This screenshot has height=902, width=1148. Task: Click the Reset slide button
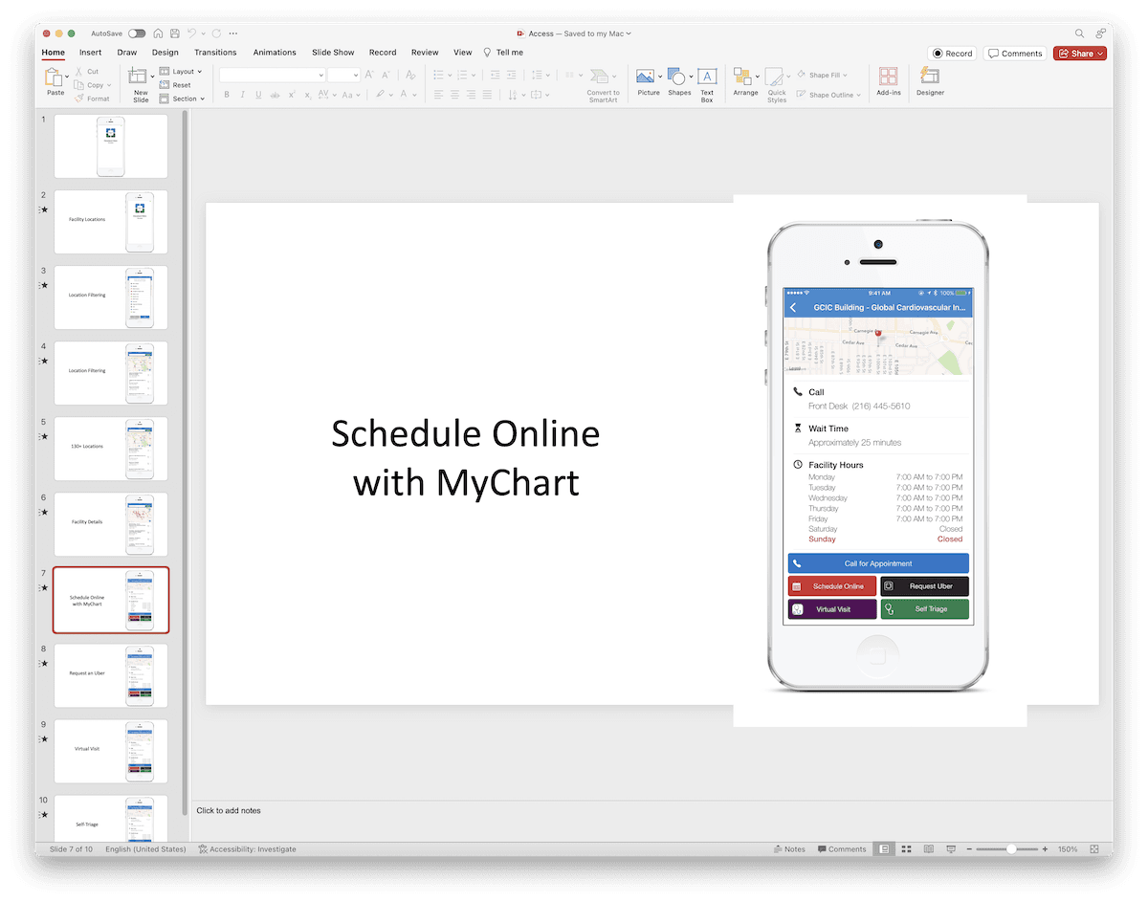click(x=175, y=85)
